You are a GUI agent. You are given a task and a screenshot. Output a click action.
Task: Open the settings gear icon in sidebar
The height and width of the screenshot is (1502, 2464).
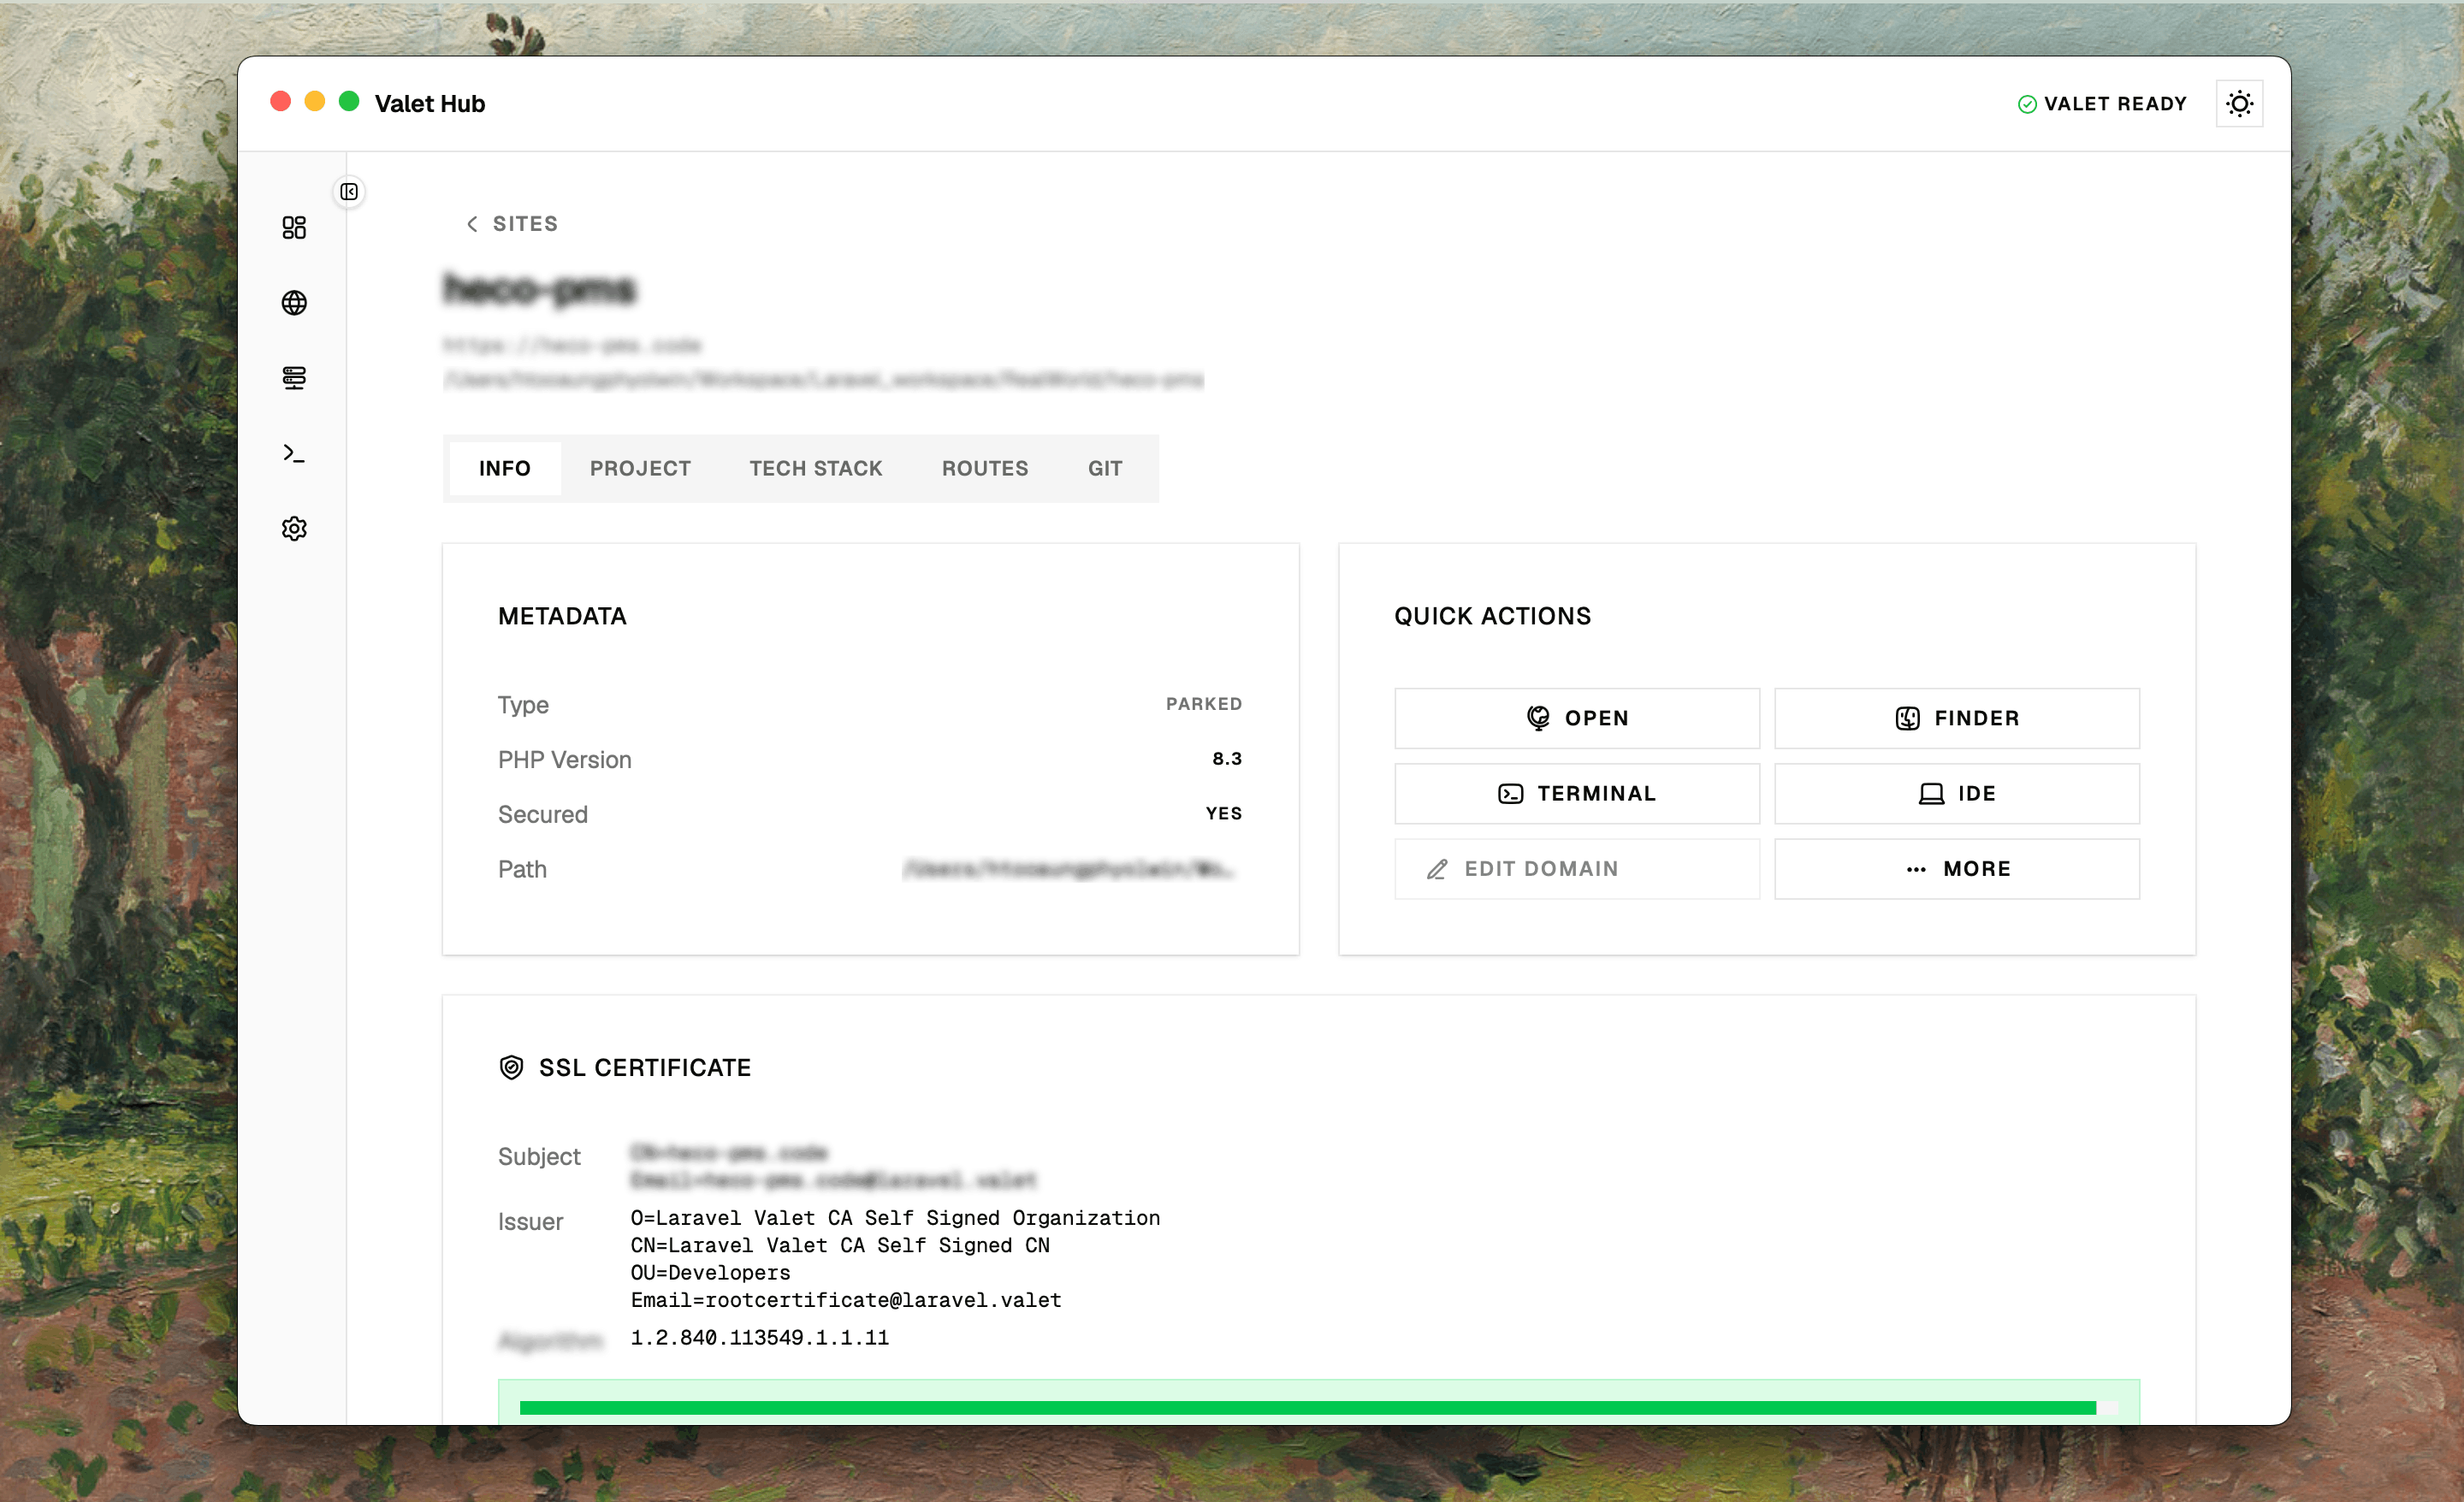294,528
